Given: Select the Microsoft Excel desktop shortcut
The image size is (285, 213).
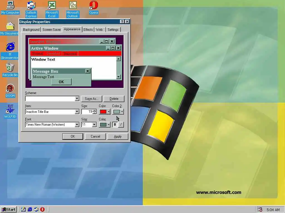Looking at the screenshot, I should 52,9.
